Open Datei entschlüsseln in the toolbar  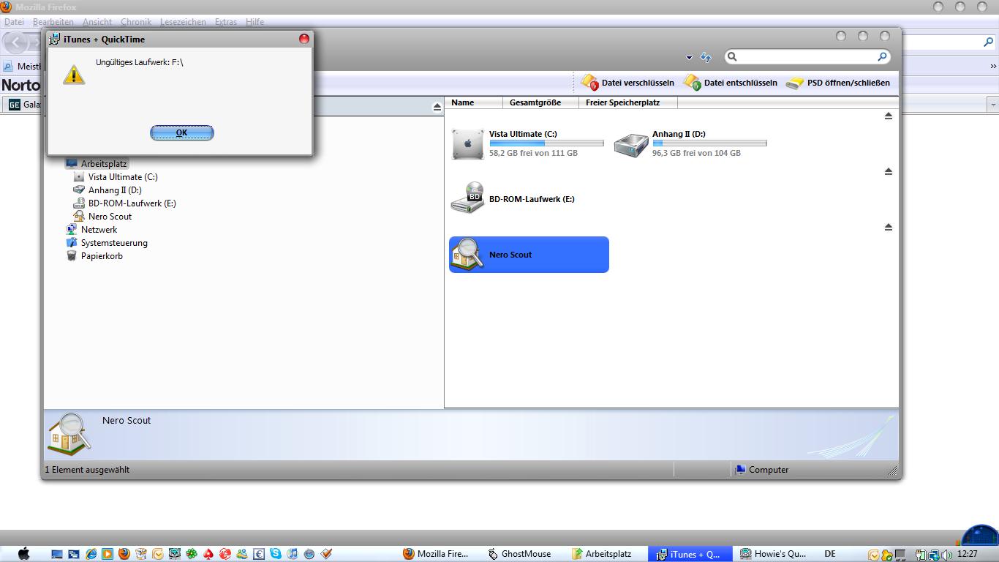click(x=730, y=83)
